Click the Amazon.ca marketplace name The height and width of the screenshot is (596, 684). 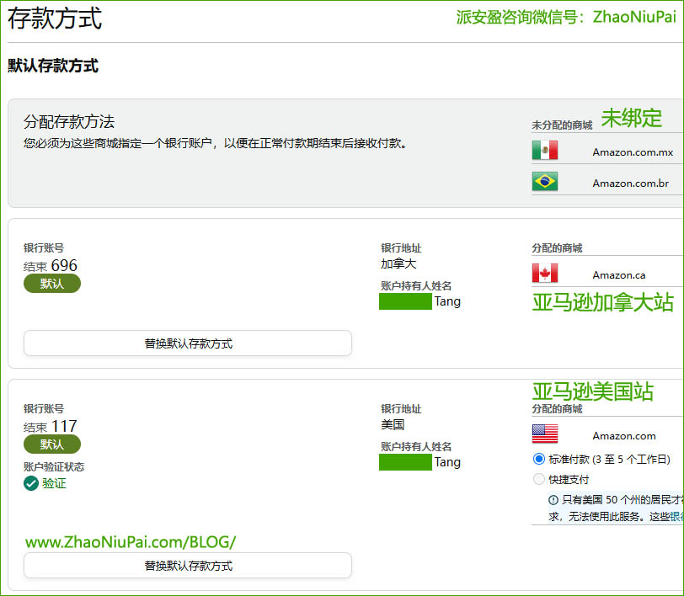coord(618,274)
